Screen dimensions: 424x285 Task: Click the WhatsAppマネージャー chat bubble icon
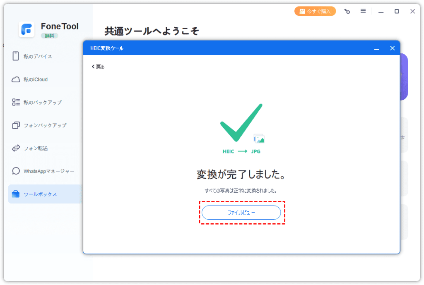click(x=16, y=171)
